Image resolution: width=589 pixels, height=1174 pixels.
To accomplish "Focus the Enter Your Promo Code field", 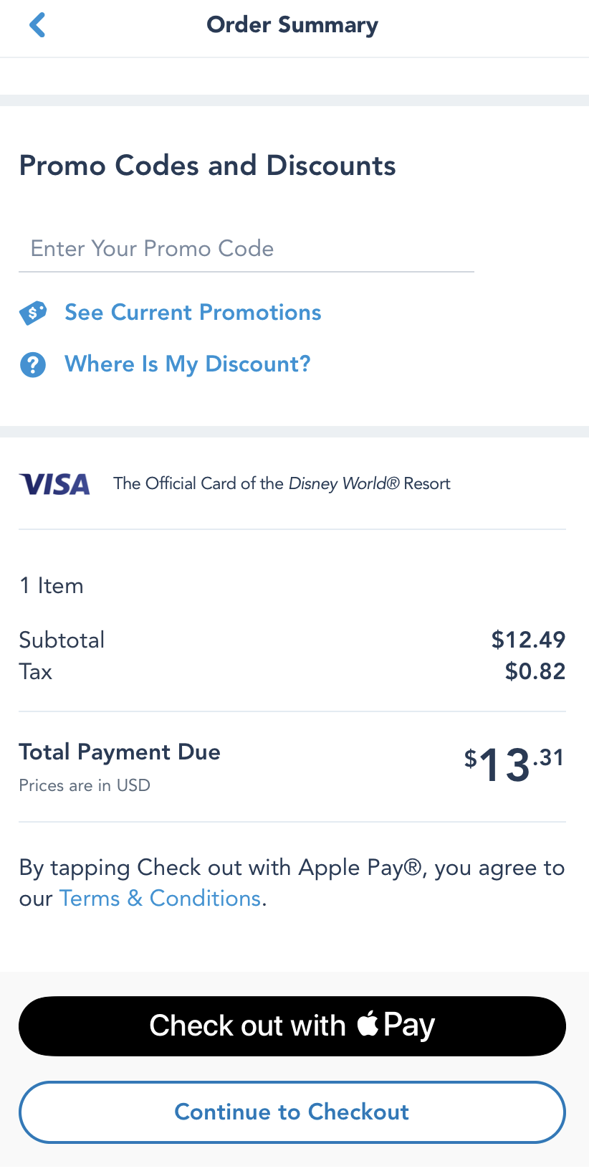I will [x=246, y=249].
